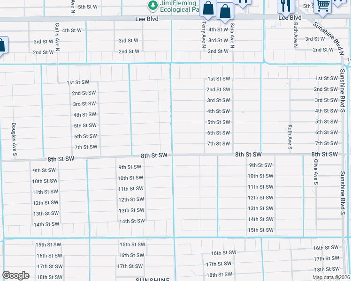Click the Ruth Ave N street label

pyautogui.click(x=296, y=36)
